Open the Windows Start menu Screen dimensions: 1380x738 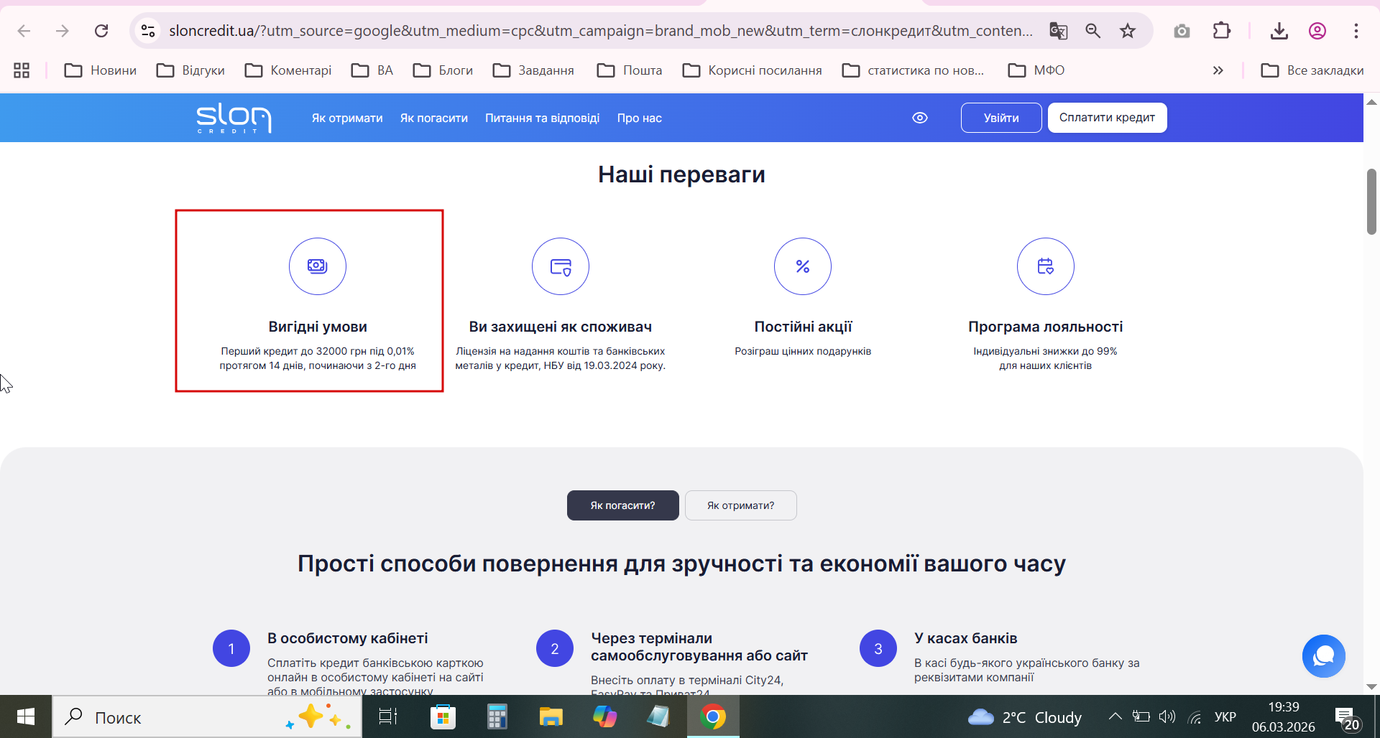(26, 716)
